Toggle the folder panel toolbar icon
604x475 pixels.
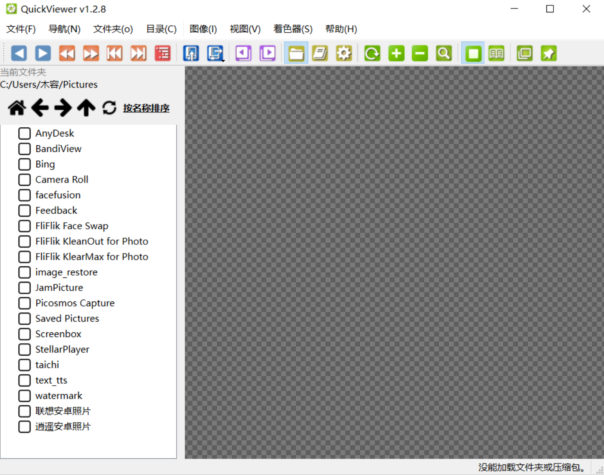(296, 53)
